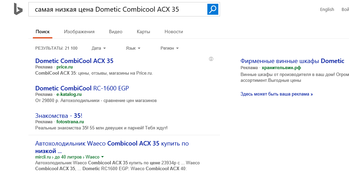Open Dometic CombiCool RC-1600 EGP ad link
The image size is (349, 177).
(x=82, y=88)
